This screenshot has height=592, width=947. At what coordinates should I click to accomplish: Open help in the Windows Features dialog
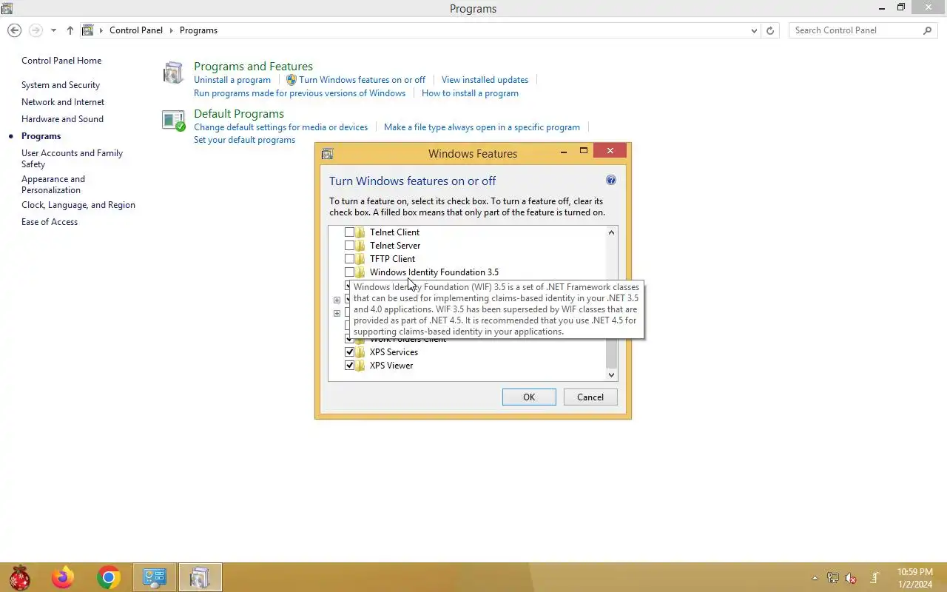[x=611, y=180]
